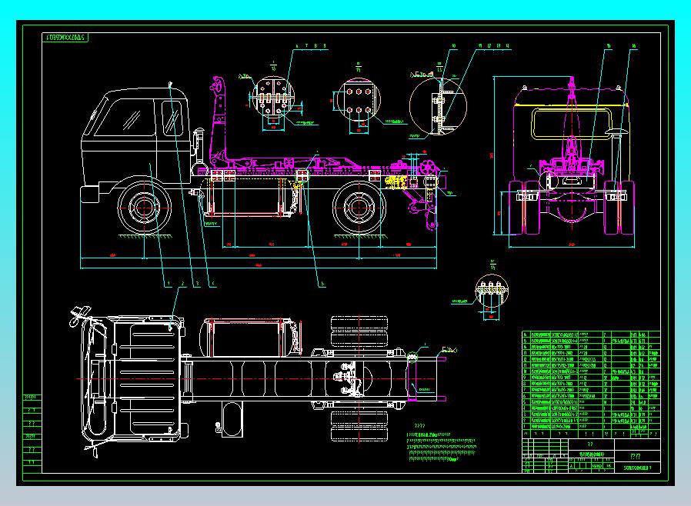
Task: Pick the rear wheel in side view
Action: 359,208
